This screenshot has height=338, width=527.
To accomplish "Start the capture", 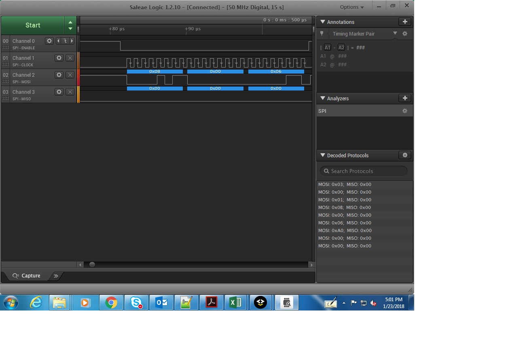I will click(x=33, y=25).
